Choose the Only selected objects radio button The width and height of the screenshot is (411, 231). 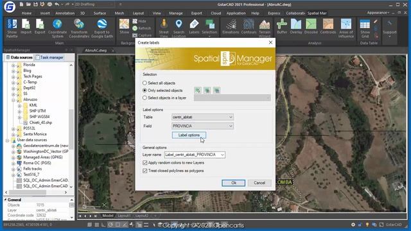click(144, 90)
